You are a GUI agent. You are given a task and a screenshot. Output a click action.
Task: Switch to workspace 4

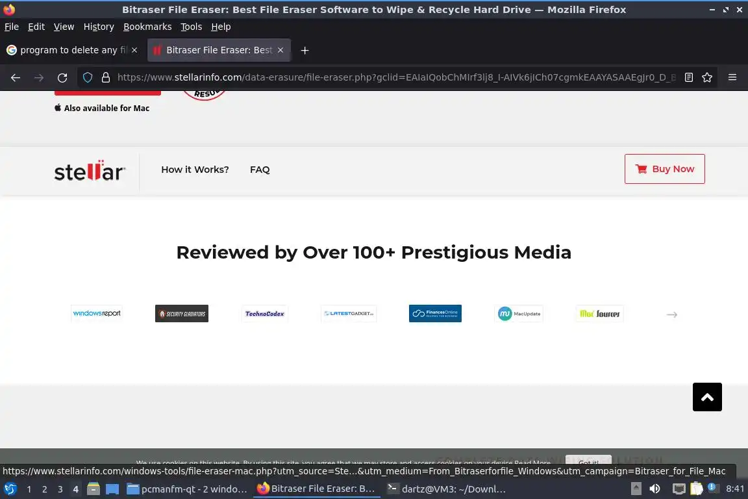pyautogui.click(x=75, y=489)
